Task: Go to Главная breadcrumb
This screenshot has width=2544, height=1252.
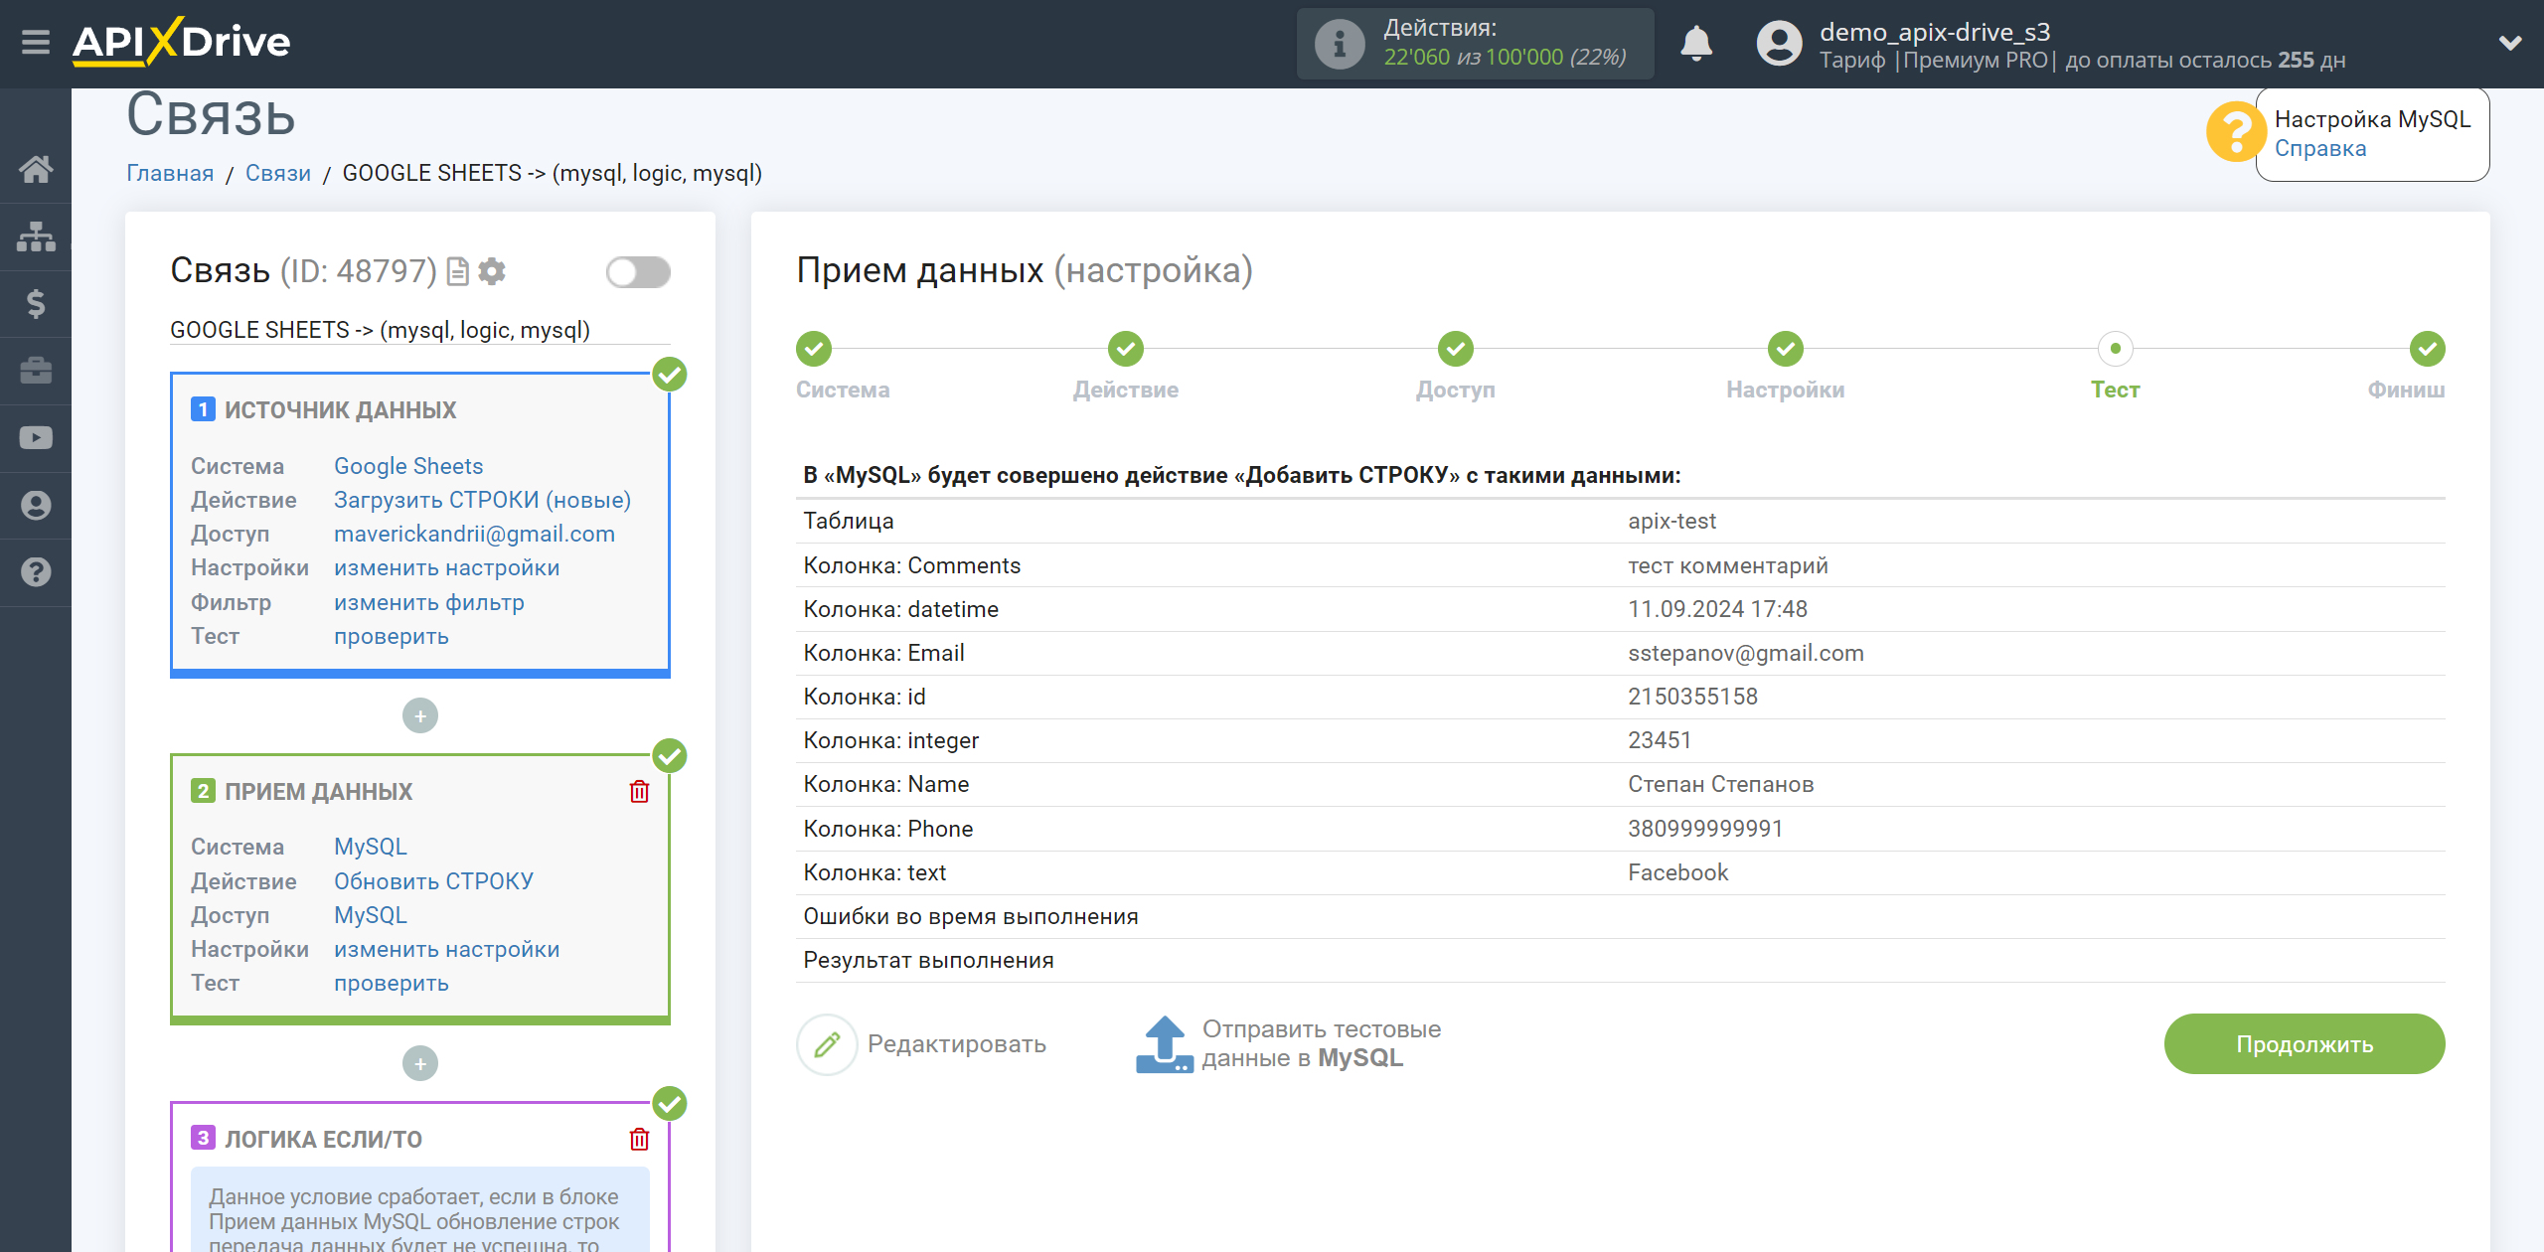Action: (170, 173)
